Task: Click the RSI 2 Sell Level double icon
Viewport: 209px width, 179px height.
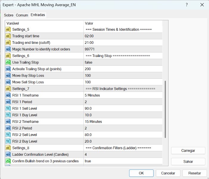Action: click(x=8, y=135)
